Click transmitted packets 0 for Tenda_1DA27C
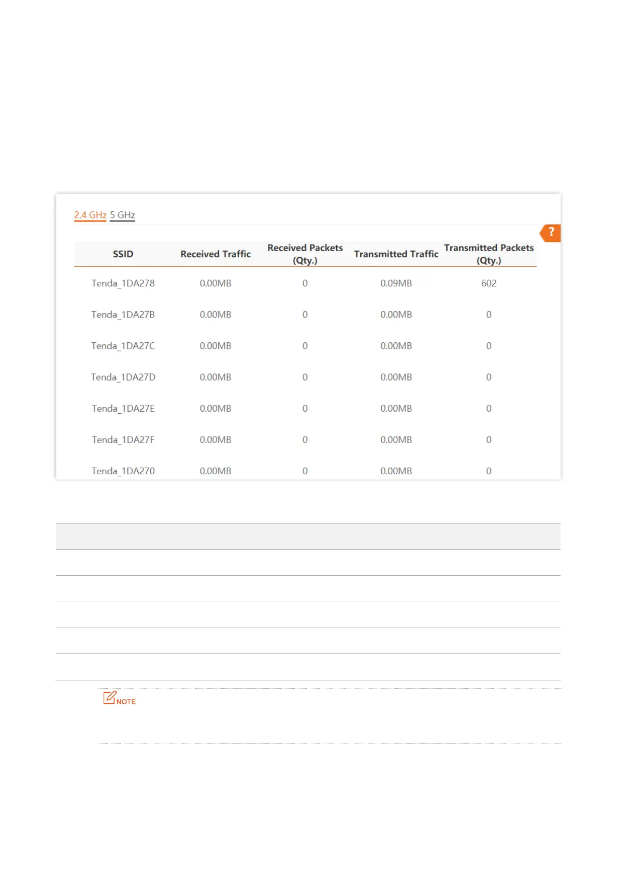Viewport: 617px width, 872px height. (489, 346)
